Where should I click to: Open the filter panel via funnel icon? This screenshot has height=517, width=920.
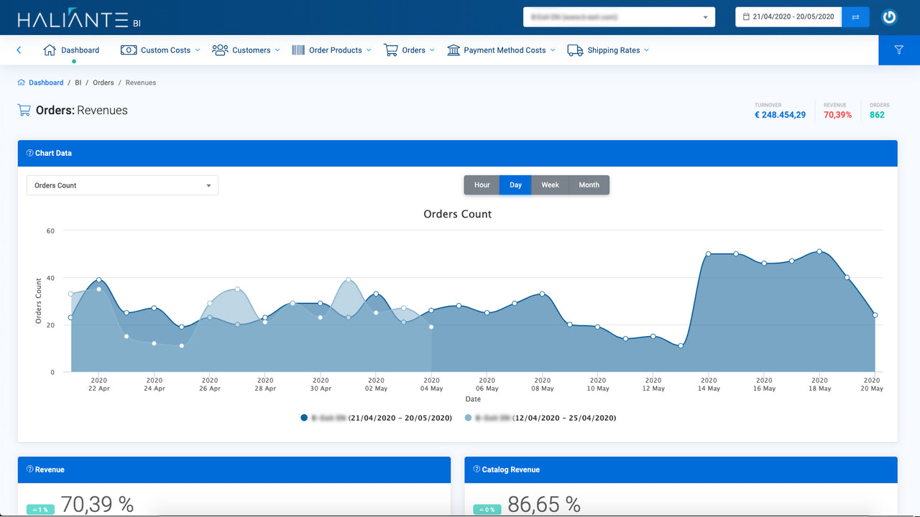(x=898, y=50)
